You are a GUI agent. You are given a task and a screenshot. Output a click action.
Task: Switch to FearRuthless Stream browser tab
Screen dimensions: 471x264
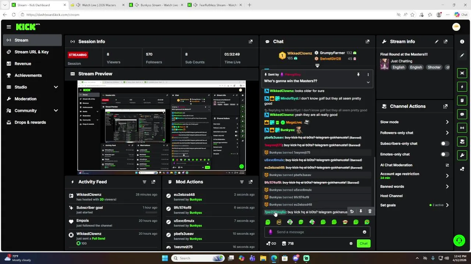[215, 5]
